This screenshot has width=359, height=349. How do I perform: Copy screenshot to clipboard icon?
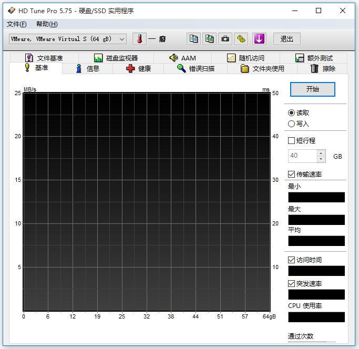pos(210,39)
